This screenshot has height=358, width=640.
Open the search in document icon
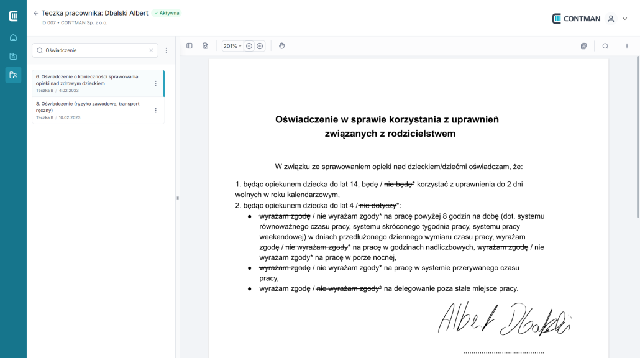click(x=605, y=46)
